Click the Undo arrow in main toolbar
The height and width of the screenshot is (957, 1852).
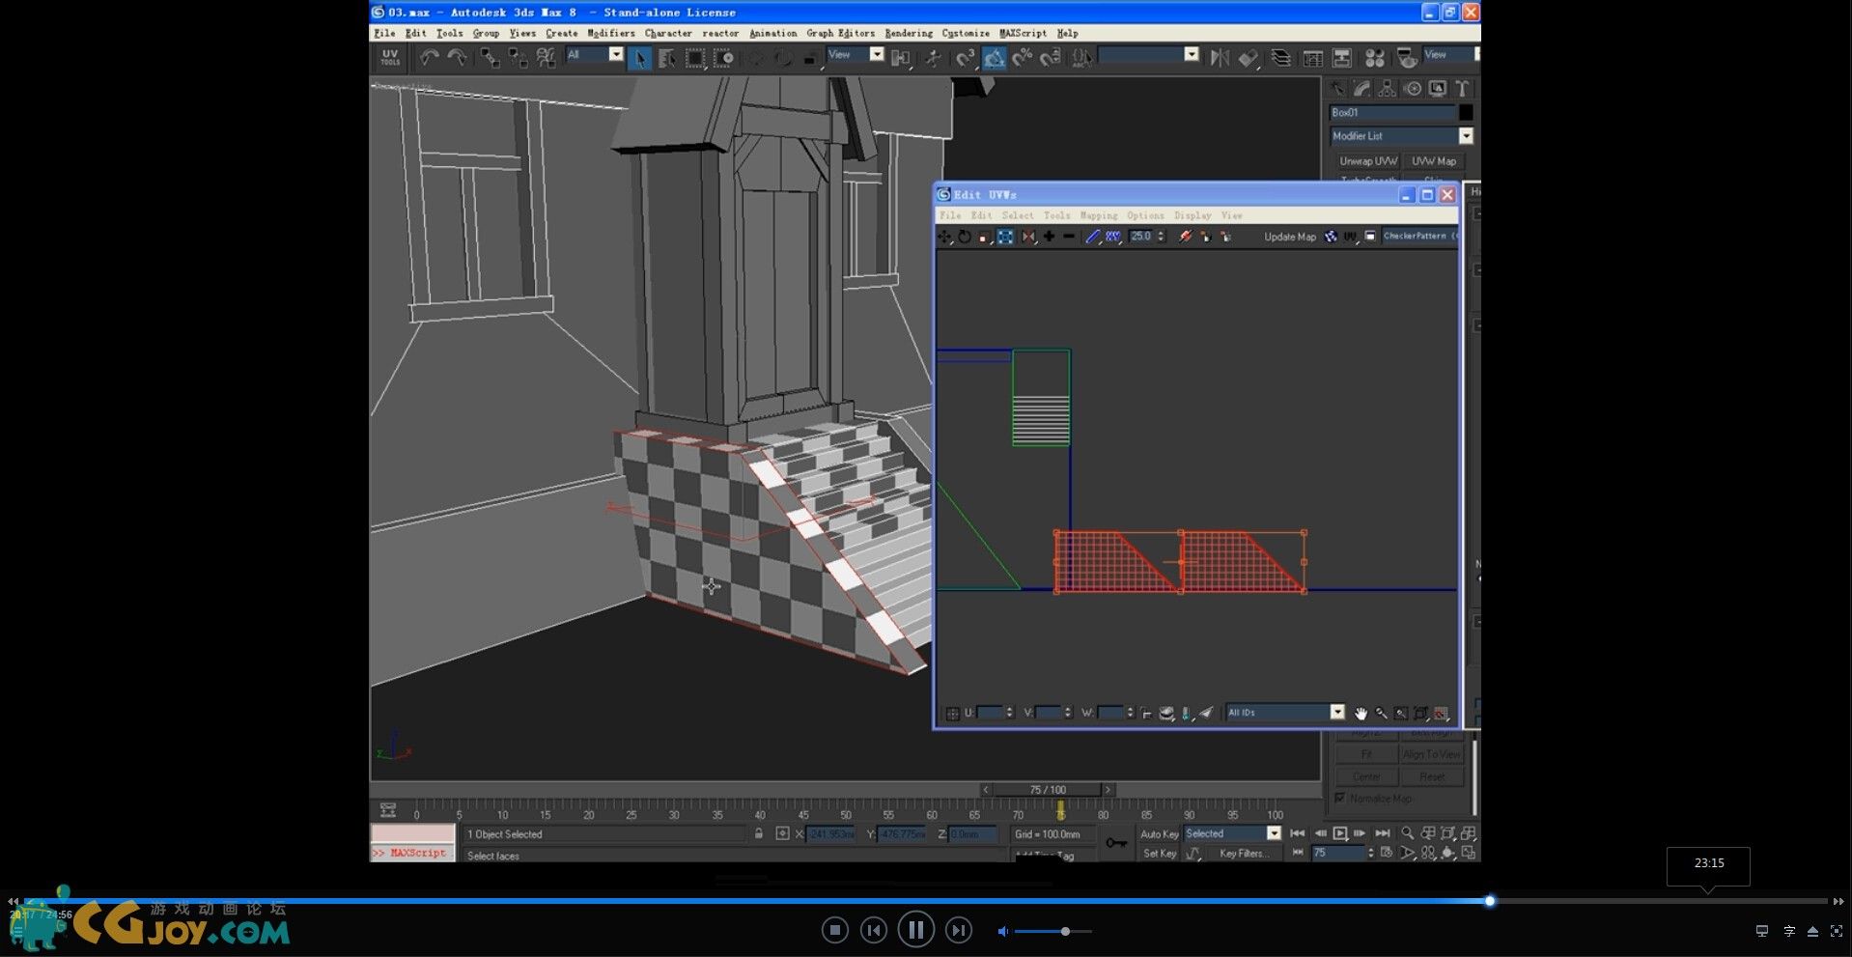pos(429,58)
